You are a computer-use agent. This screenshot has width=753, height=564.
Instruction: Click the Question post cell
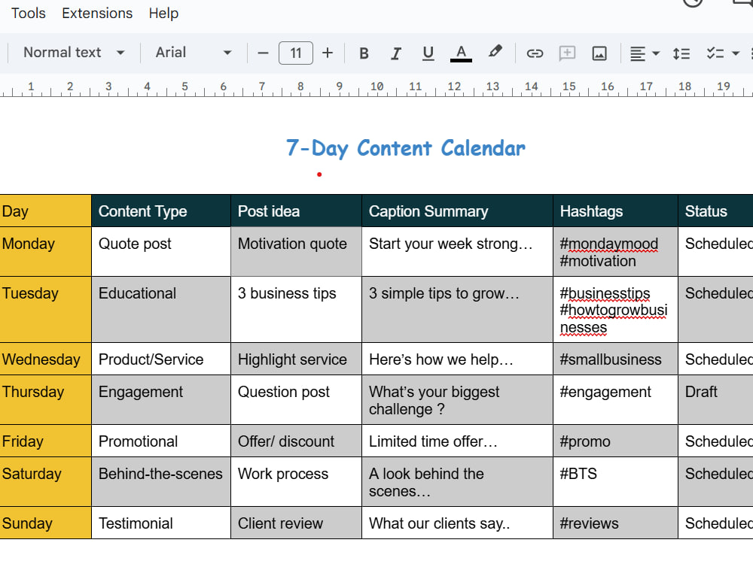pos(296,400)
